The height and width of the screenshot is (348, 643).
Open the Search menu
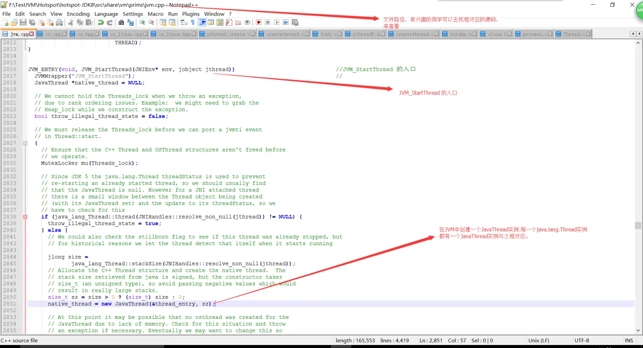37,14
